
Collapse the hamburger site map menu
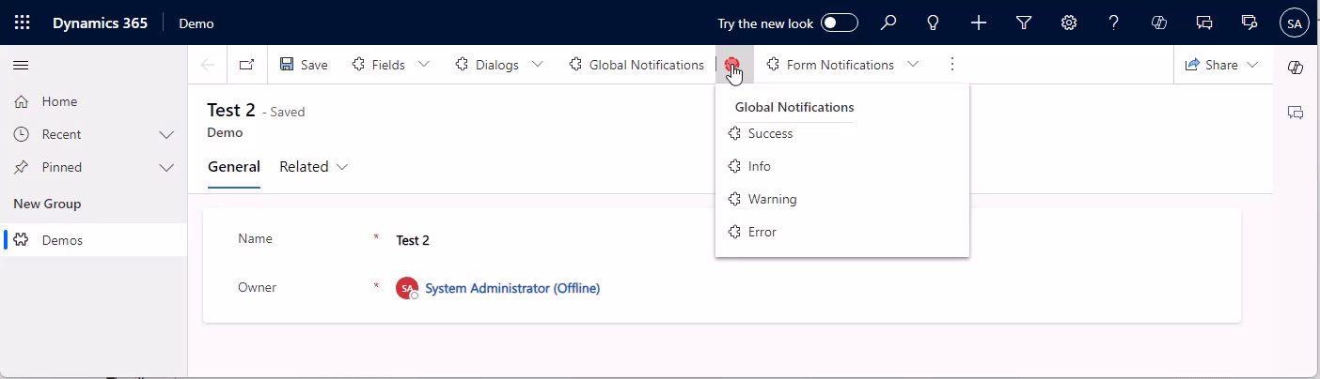click(21, 65)
